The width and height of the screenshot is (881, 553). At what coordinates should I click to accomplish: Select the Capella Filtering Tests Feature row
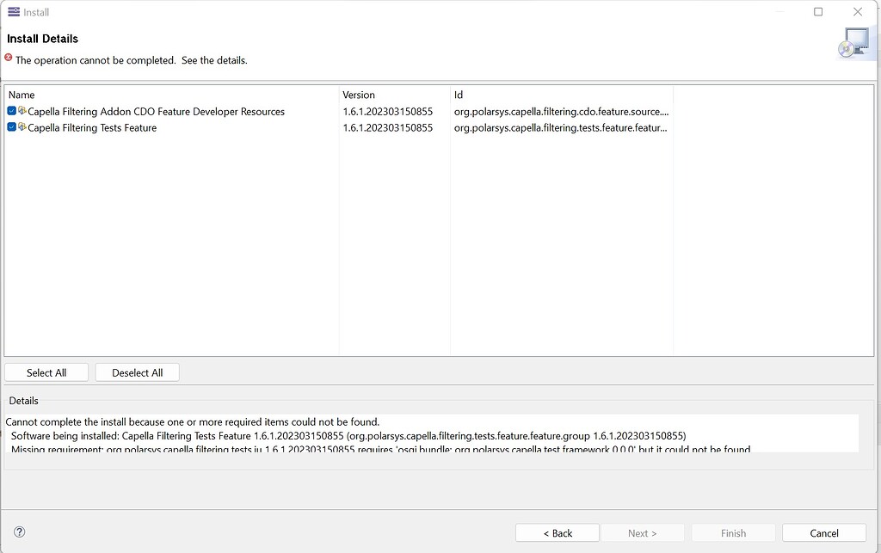[92, 128]
